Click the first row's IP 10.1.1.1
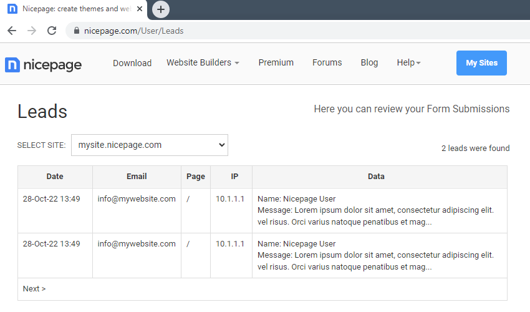 [x=230, y=199]
